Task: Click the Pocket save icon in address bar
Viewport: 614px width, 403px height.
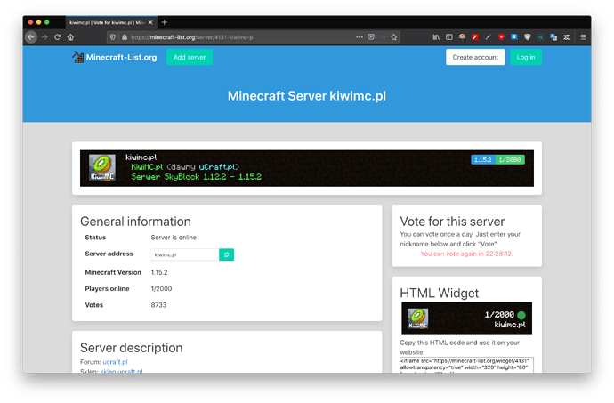Action: 371,37
